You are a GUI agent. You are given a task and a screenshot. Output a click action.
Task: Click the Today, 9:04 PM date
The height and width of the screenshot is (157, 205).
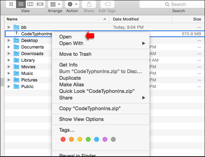(128, 27)
